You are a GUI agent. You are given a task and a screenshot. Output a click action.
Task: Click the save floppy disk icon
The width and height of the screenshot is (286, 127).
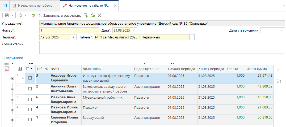pyautogui.click(x=7, y=15)
